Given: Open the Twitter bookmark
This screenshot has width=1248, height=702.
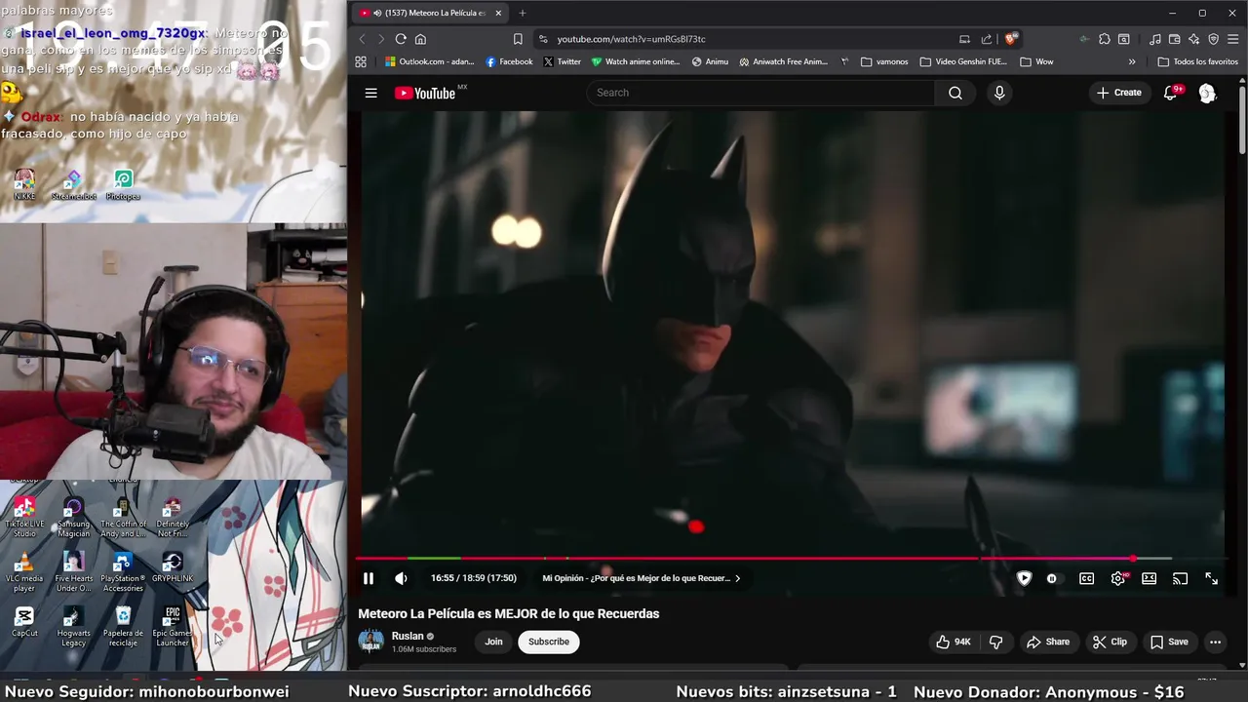Looking at the screenshot, I should pyautogui.click(x=562, y=61).
